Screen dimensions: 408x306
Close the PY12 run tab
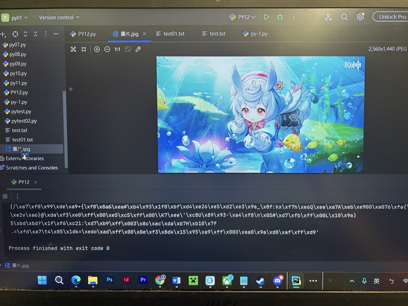(35, 182)
